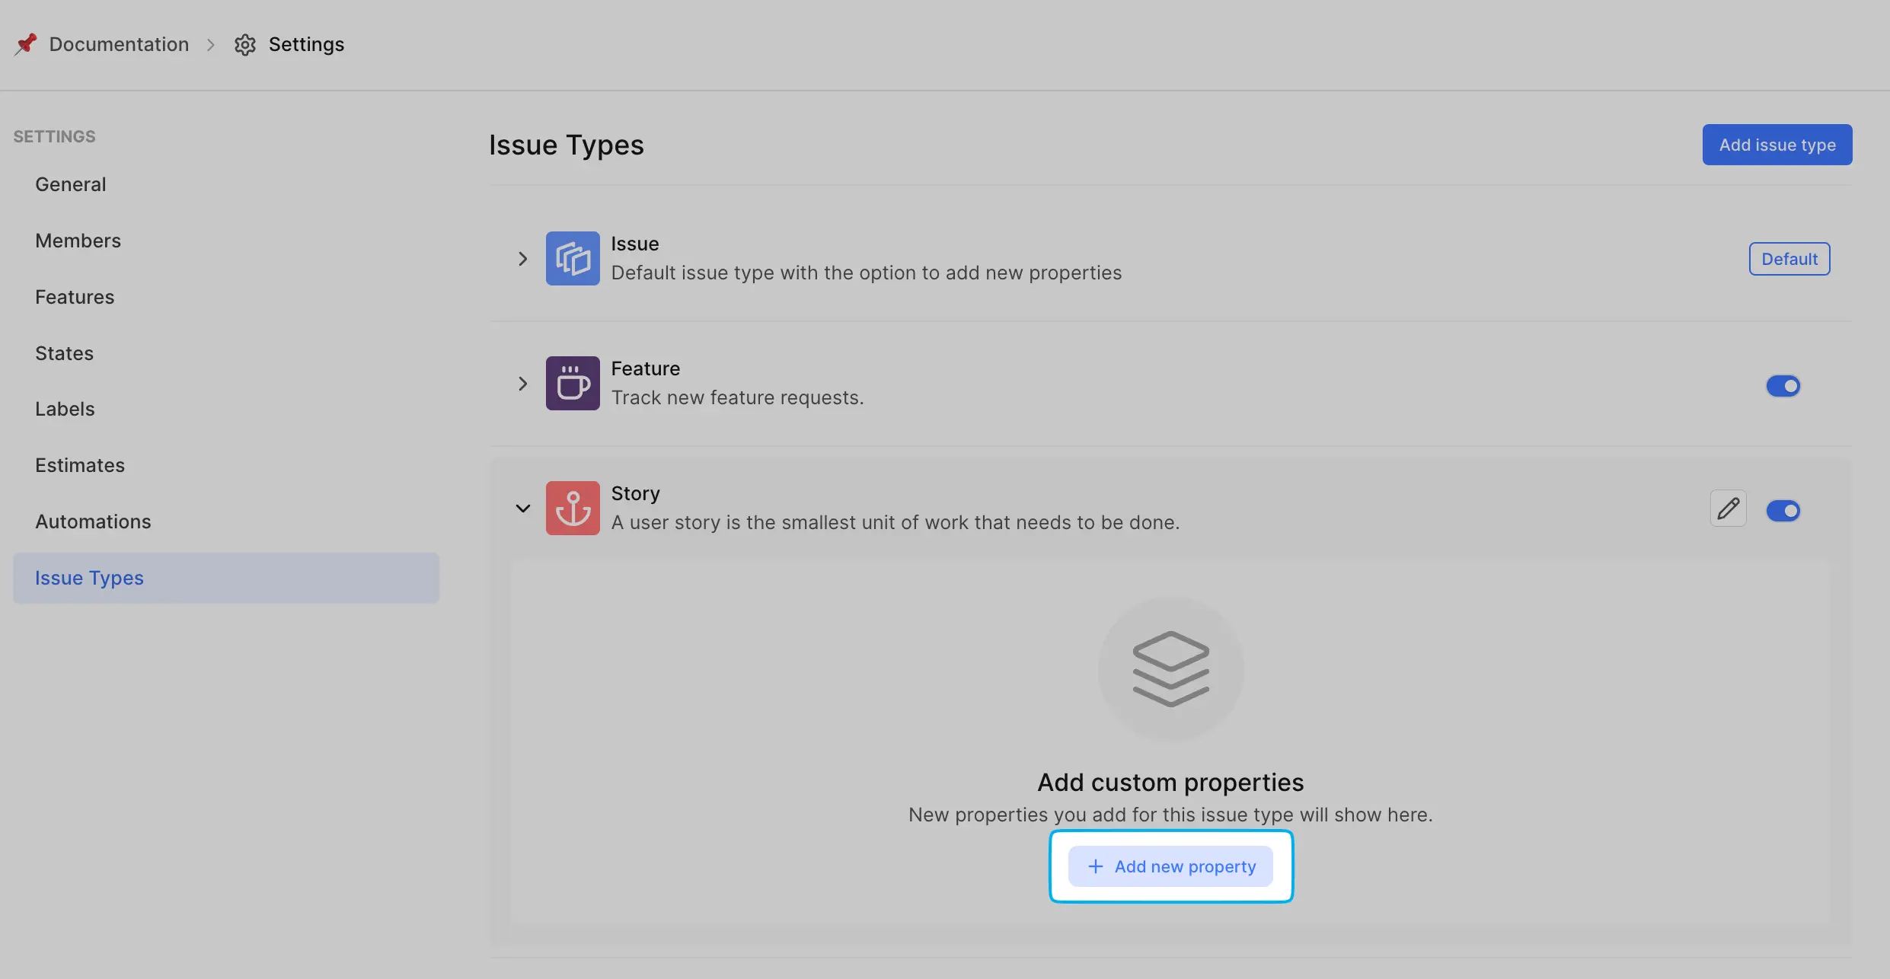
Task: Click the Feature type icon
Action: coord(573,382)
